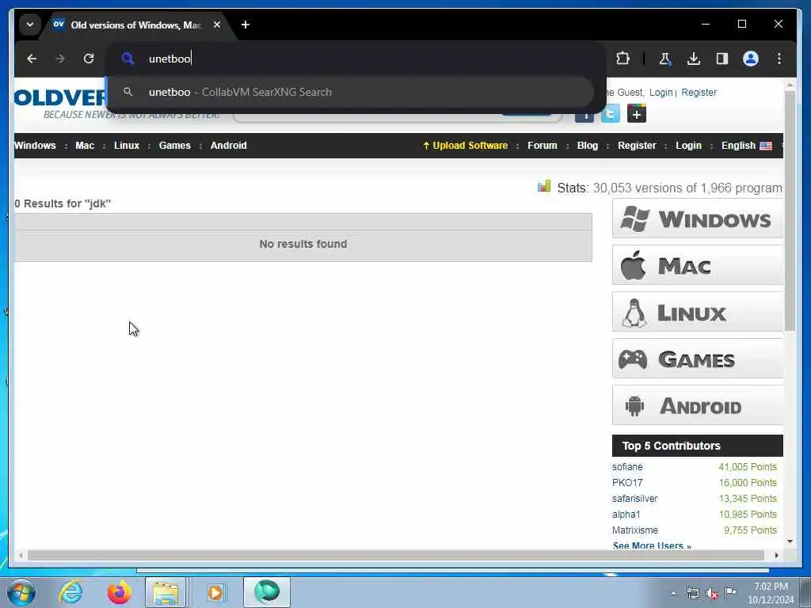Open the downloads icon

coord(694,59)
